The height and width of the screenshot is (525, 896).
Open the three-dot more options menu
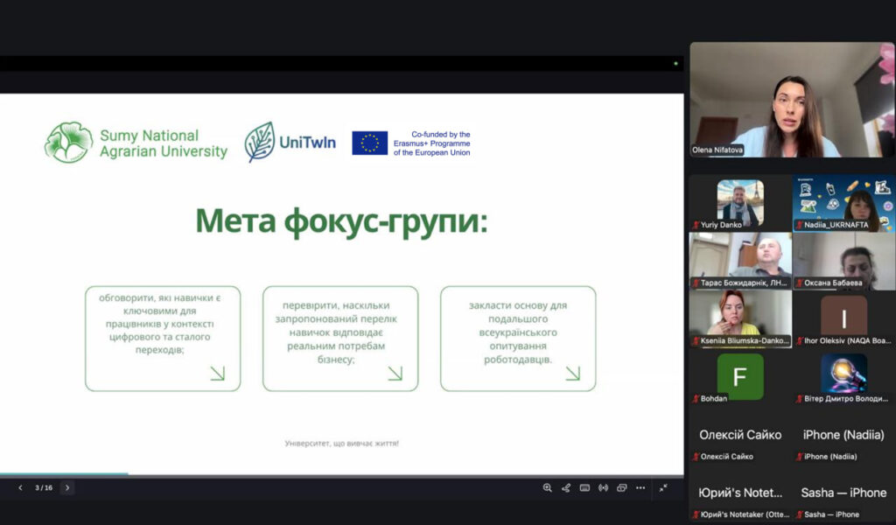(x=640, y=487)
